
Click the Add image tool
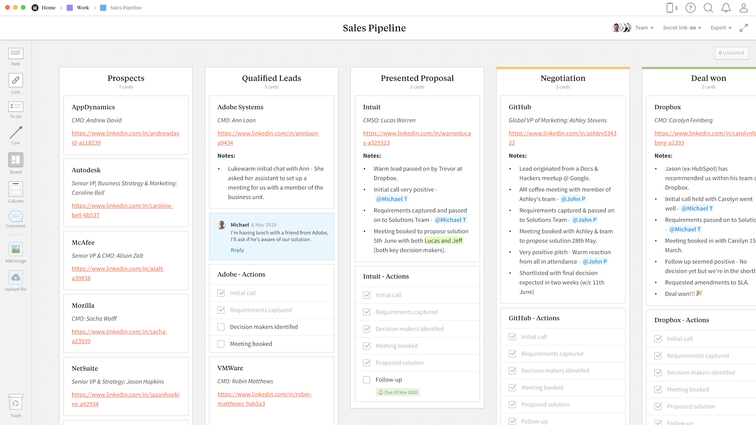[16, 253]
